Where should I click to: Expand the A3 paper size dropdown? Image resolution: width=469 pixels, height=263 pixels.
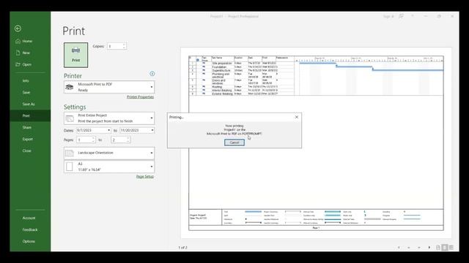109,167
